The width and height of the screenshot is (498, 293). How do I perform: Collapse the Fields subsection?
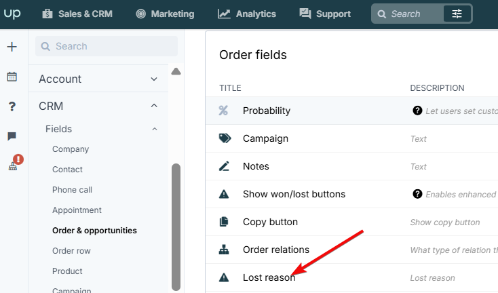tap(102, 129)
